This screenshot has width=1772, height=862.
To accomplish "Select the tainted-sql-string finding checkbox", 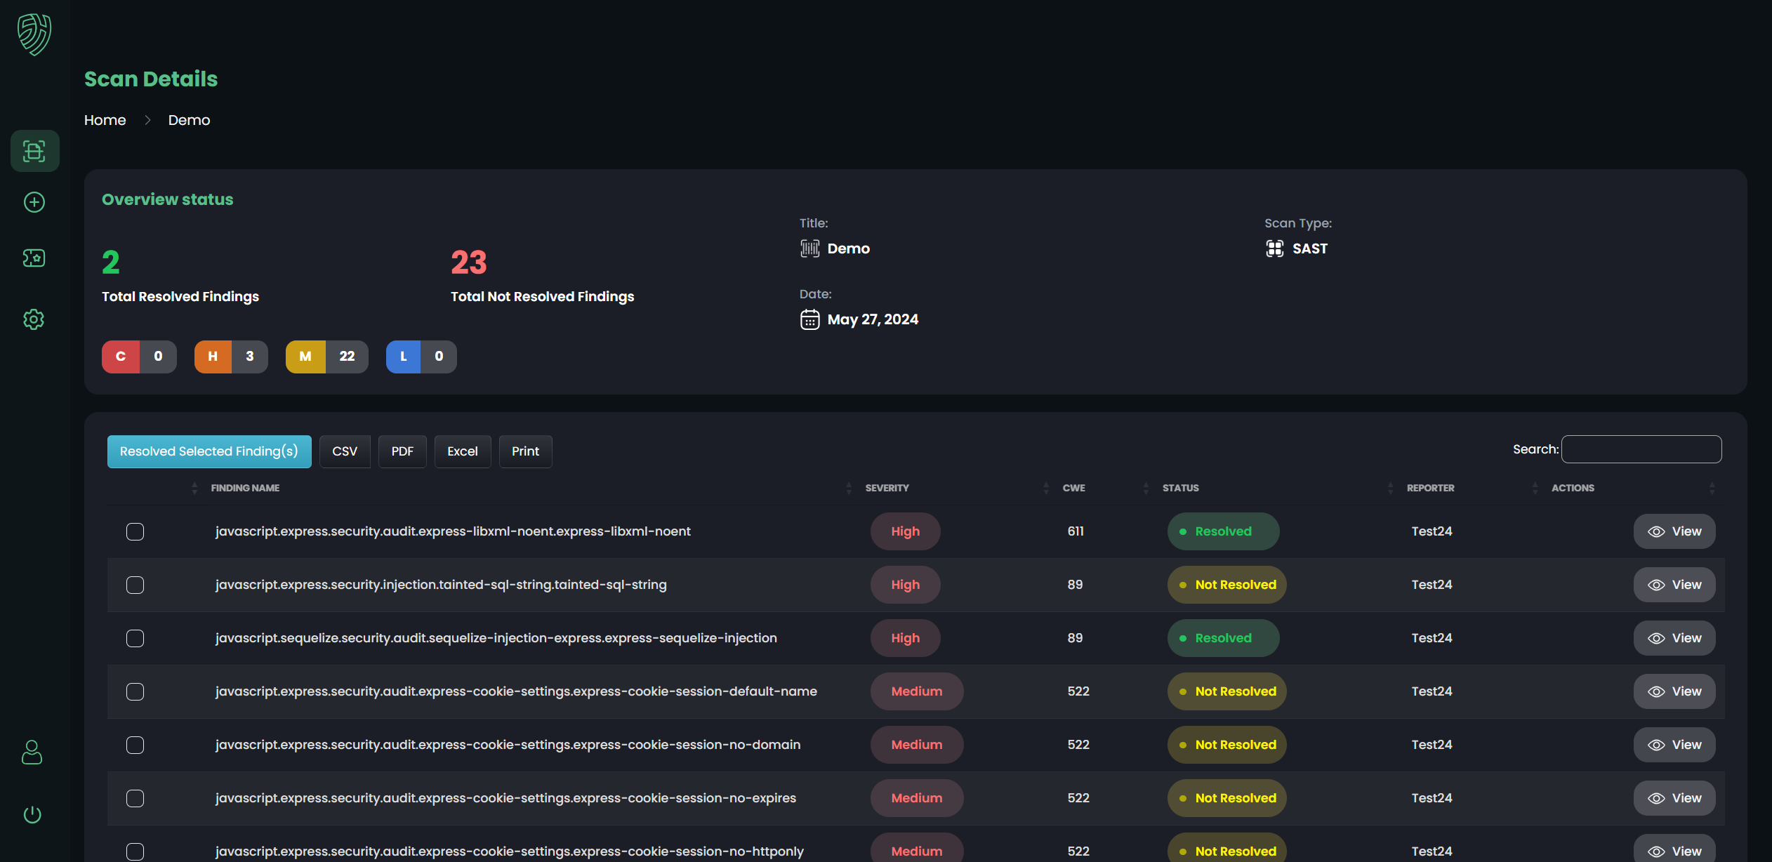I will (x=135, y=585).
